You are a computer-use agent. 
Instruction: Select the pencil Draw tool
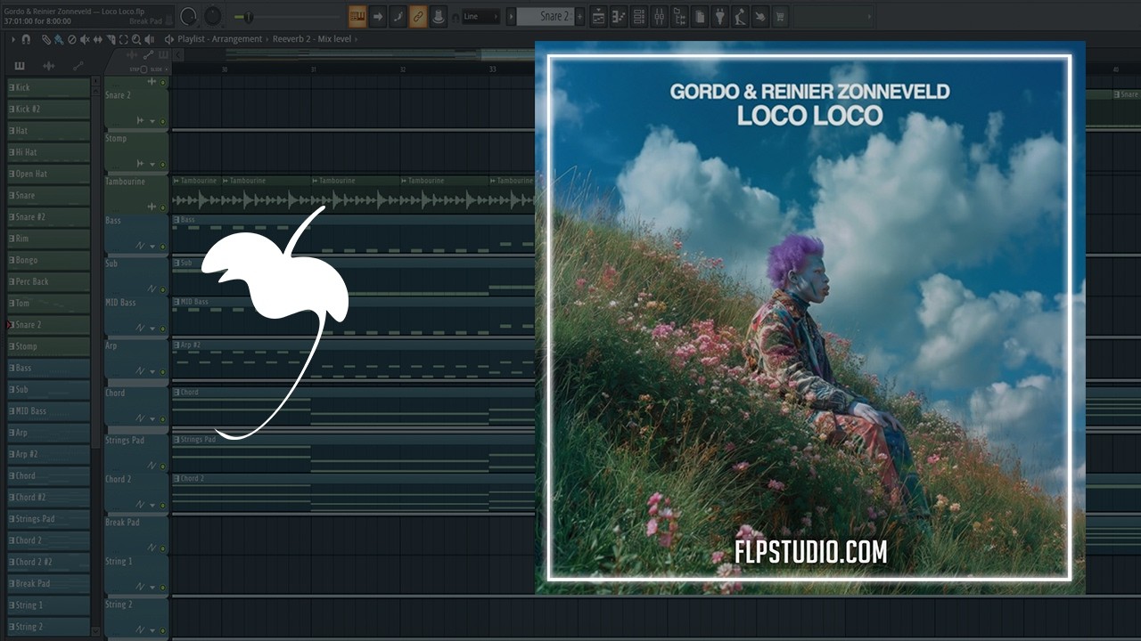[x=45, y=39]
